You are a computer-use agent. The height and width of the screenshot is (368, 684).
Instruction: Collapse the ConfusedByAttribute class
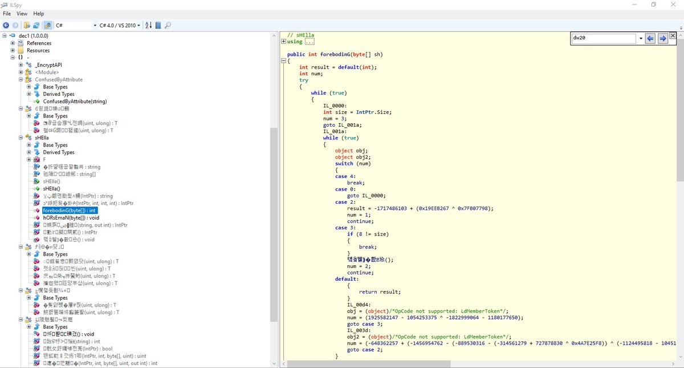[x=21, y=80]
